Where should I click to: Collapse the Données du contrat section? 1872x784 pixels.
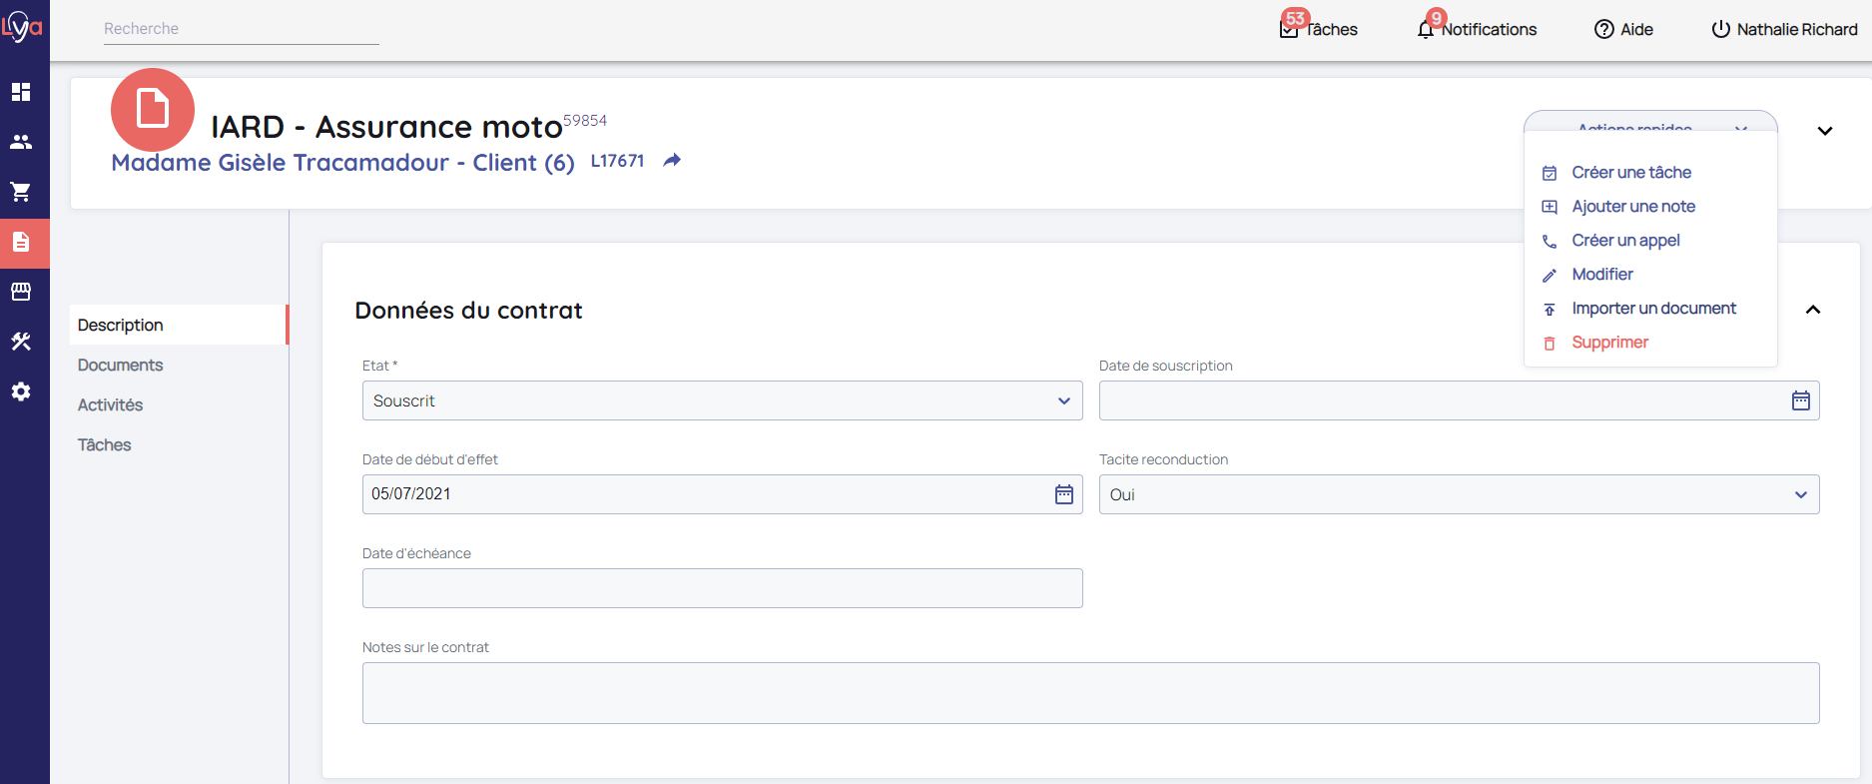click(1813, 310)
